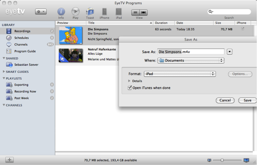Screen dimensions: 257x165
Task: Click the Channels satellite icon
Action: coord(9,45)
